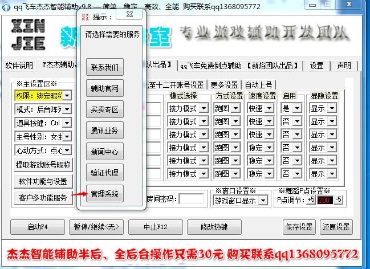The height and width of the screenshot is (269, 370).
Task: Click the 提示 dialog's small red icon
Action: point(85,17)
